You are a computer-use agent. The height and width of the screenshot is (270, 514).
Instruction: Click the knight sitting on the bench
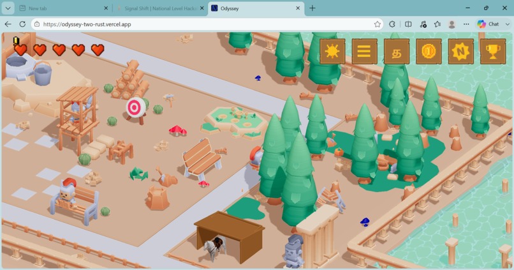click(67, 195)
